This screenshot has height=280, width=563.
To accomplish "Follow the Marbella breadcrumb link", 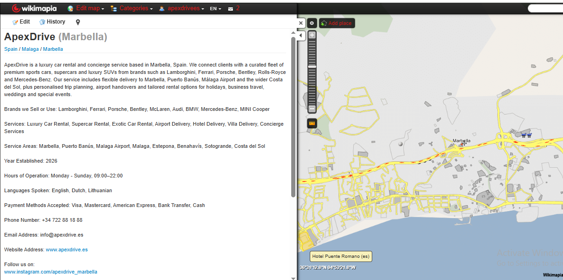I will point(53,49).
